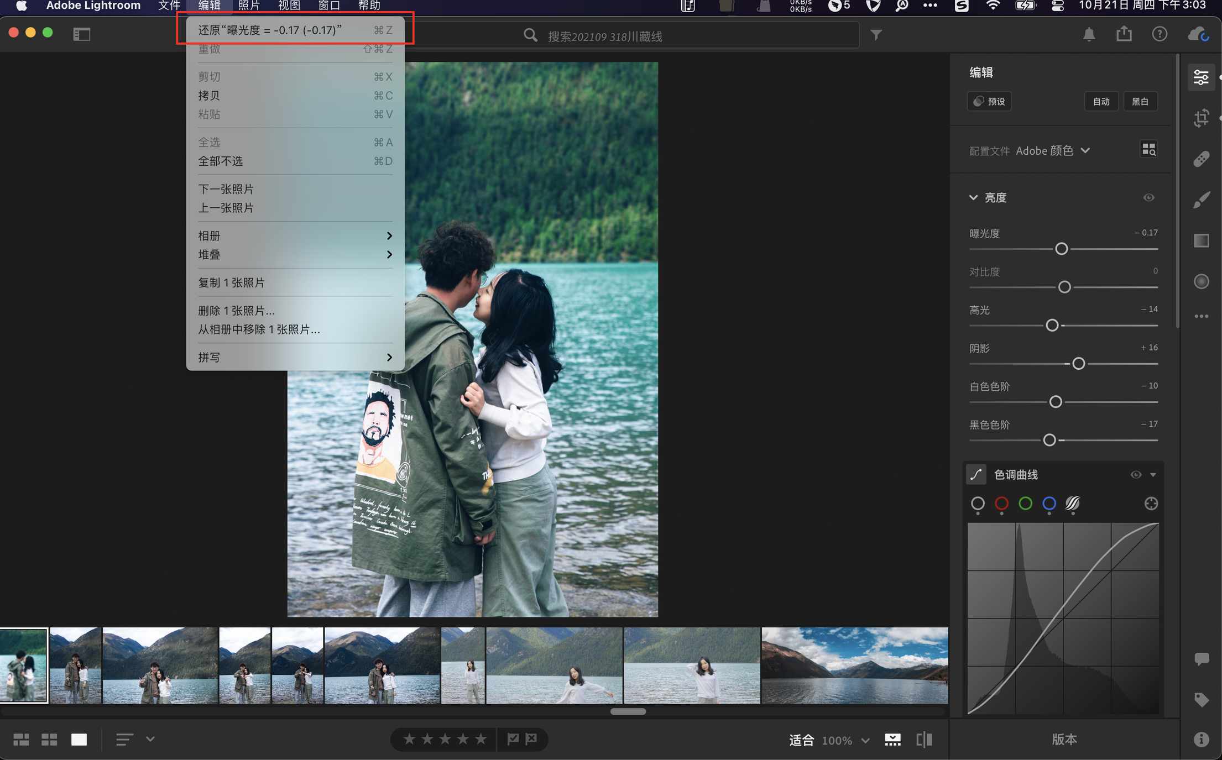
Task: Select the tone curve target adjustment tool
Action: tap(1151, 504)
